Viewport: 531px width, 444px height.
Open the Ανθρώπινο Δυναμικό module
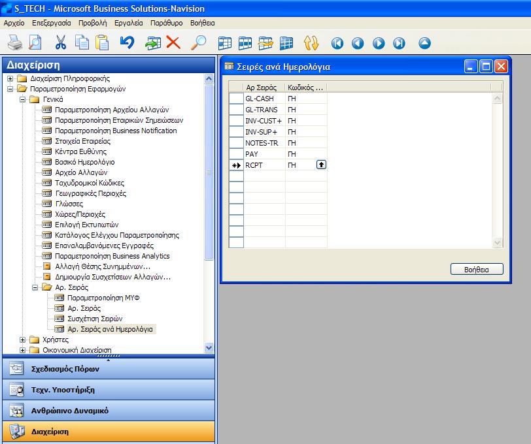pyautogui.click(x=109, y=411)
